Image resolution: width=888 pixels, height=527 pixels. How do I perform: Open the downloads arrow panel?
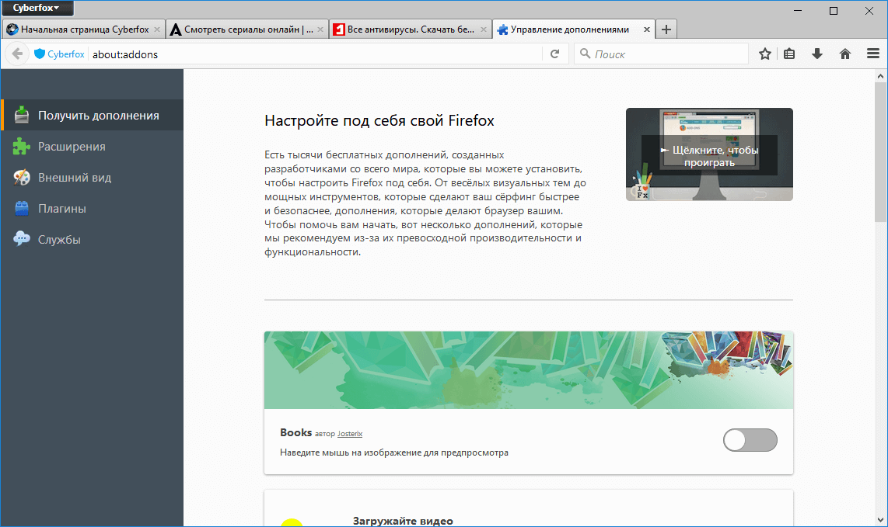(816, 54)
